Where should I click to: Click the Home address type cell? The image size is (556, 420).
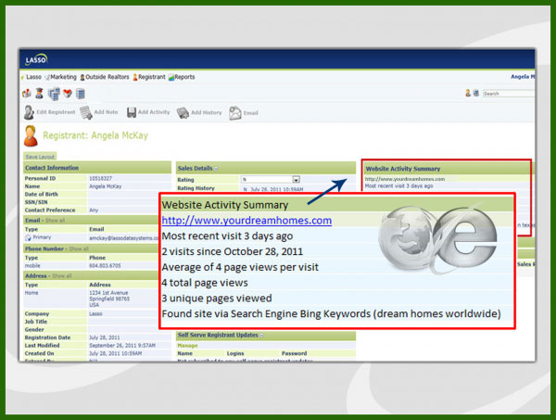pyautogui.click(x=32, y=293)
